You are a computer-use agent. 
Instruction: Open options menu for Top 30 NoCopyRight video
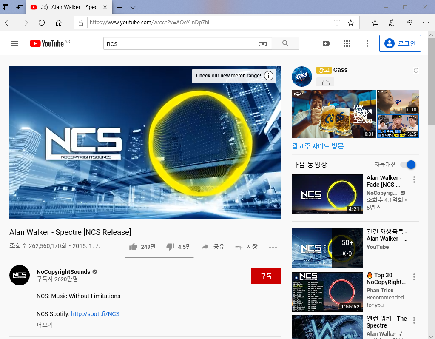414,277
